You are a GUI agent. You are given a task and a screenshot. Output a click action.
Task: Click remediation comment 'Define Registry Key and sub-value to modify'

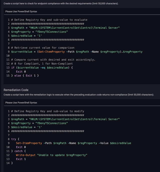click(48, 111)
